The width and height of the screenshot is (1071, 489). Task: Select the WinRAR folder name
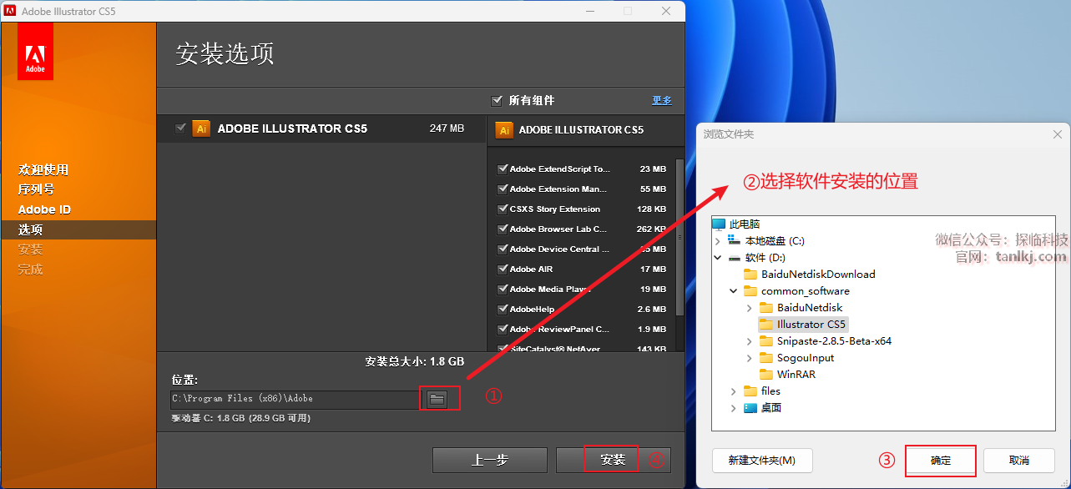[796, 375]
